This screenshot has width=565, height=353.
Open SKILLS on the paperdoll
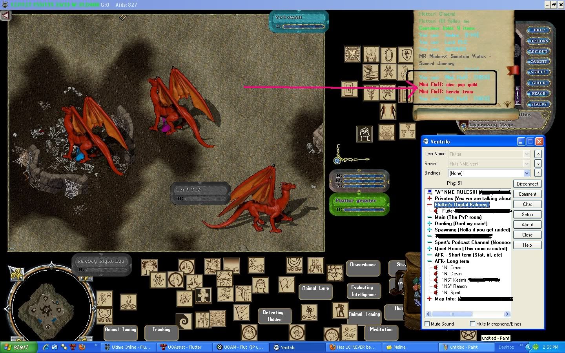538,72
